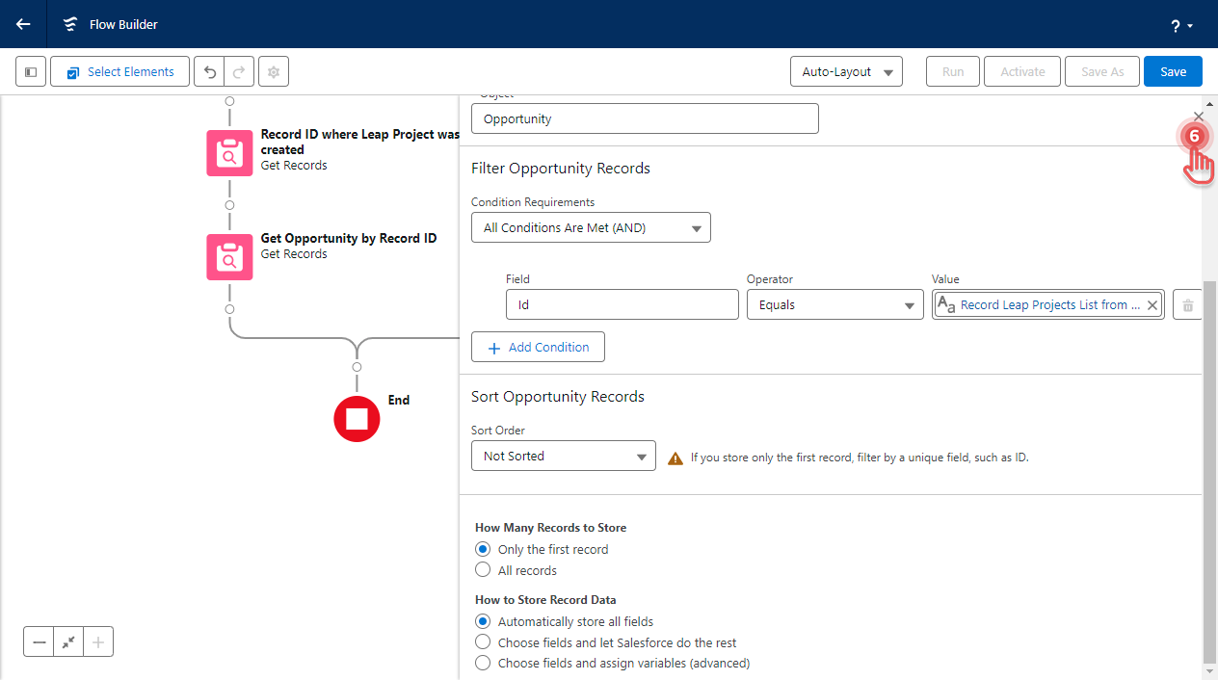This screenshot has width=1218, height=680.
Task: Save the flow with the Save button
Action: pyautogui.click(x=1173, y=71)
